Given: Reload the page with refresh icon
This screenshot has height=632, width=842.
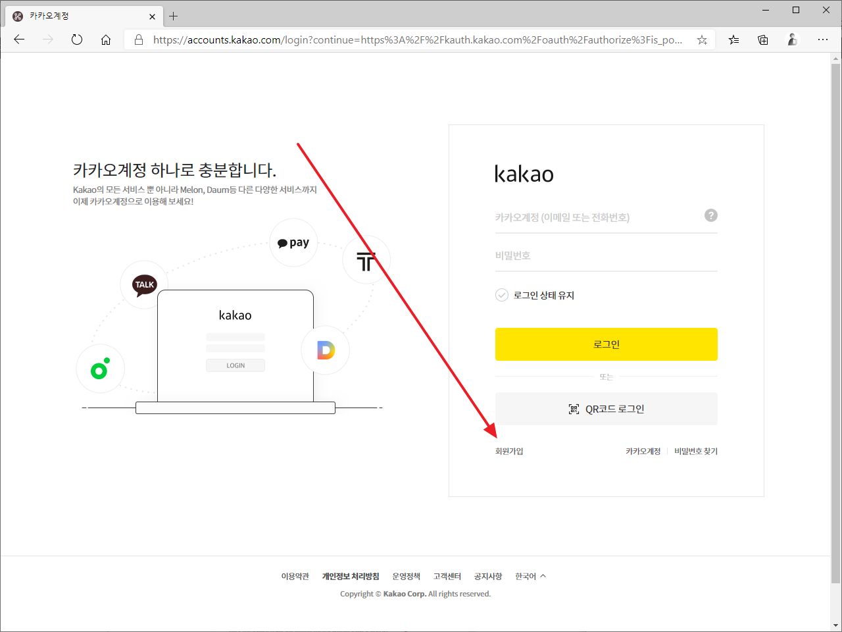Looking at the screenshot, I should [x=77, y=39].
